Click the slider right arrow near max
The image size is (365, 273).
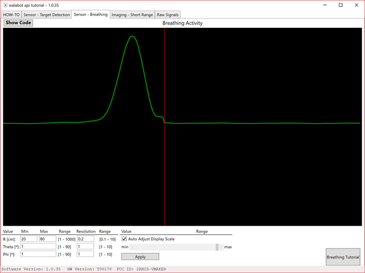click(221, 247)
